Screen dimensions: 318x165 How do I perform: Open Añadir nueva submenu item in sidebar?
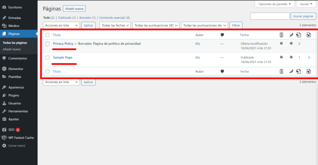click(x=11, y=49)
